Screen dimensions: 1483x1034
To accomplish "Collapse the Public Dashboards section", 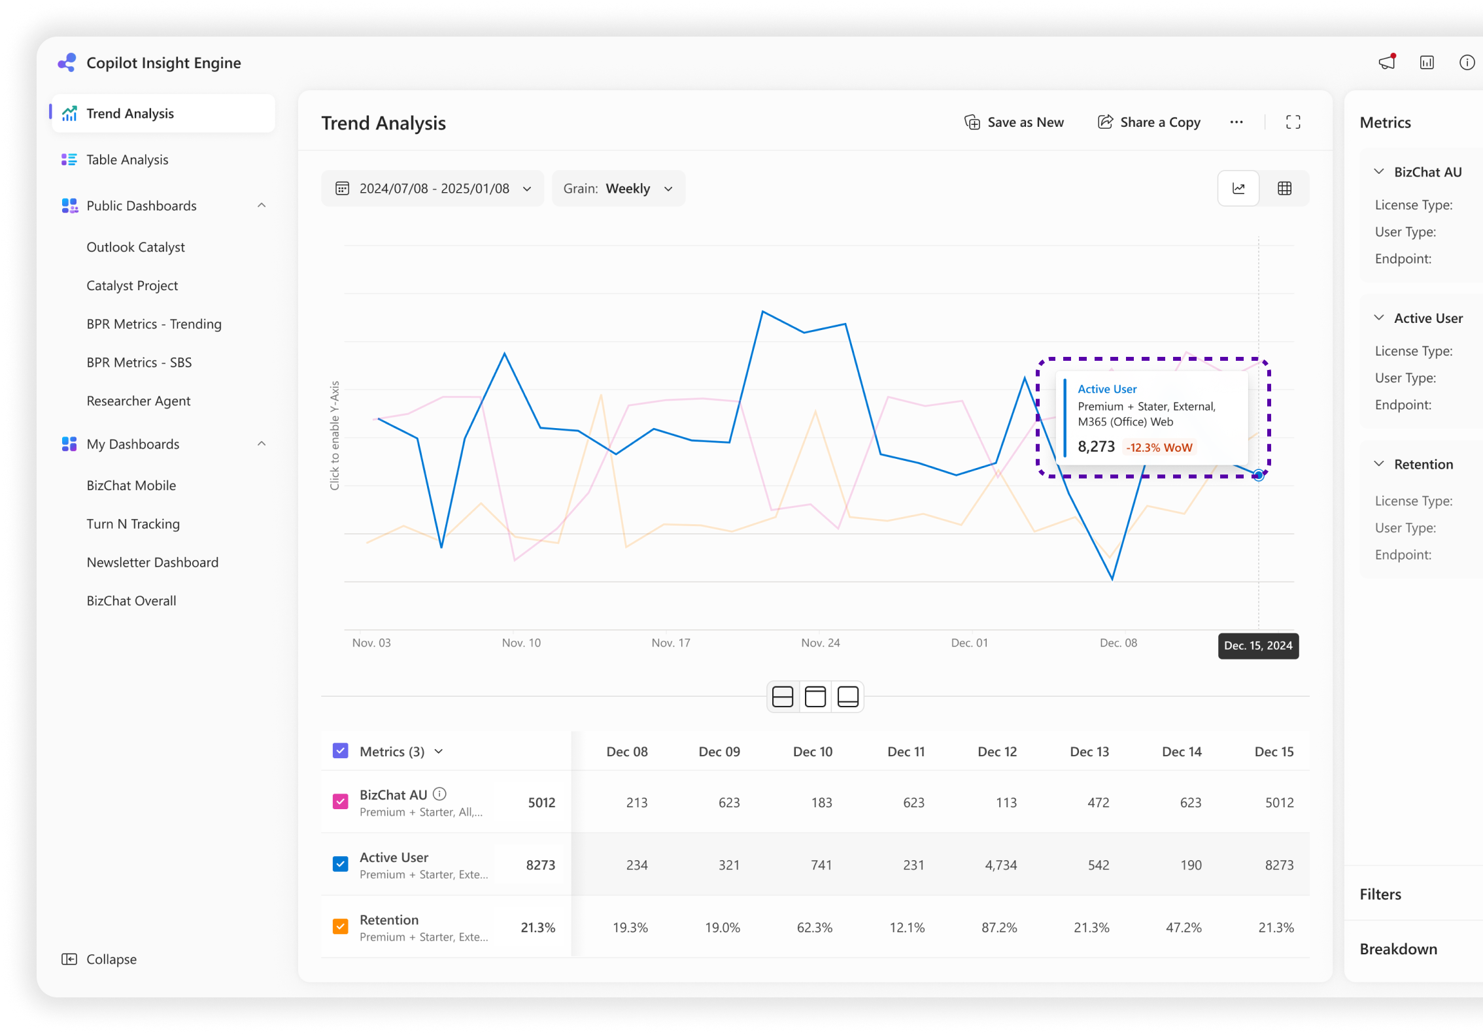I will pyautogui.click(x=262, y=206).
